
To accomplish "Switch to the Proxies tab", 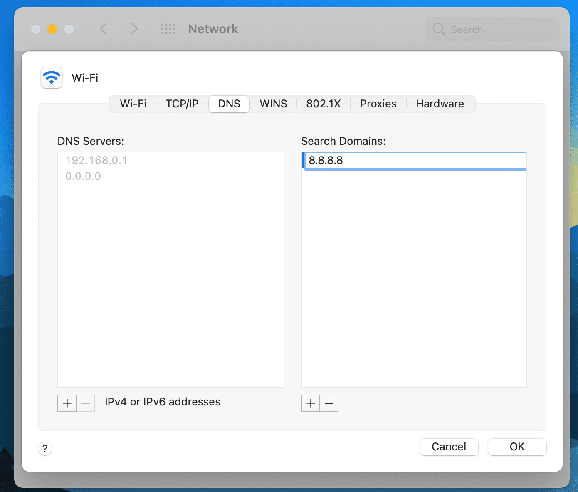I will point(378,104).
